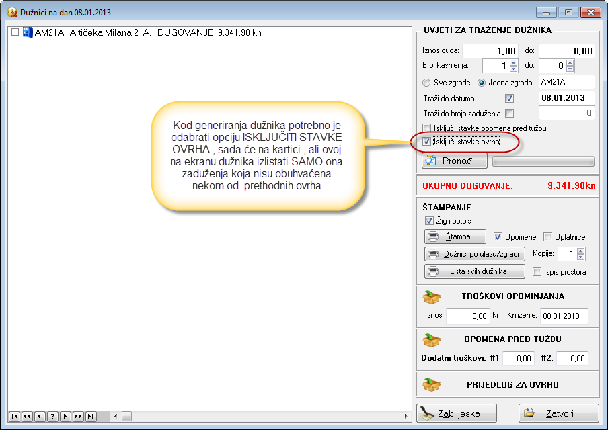
Task: Expand the AM21A tree node
Action: tap(15, 32)
